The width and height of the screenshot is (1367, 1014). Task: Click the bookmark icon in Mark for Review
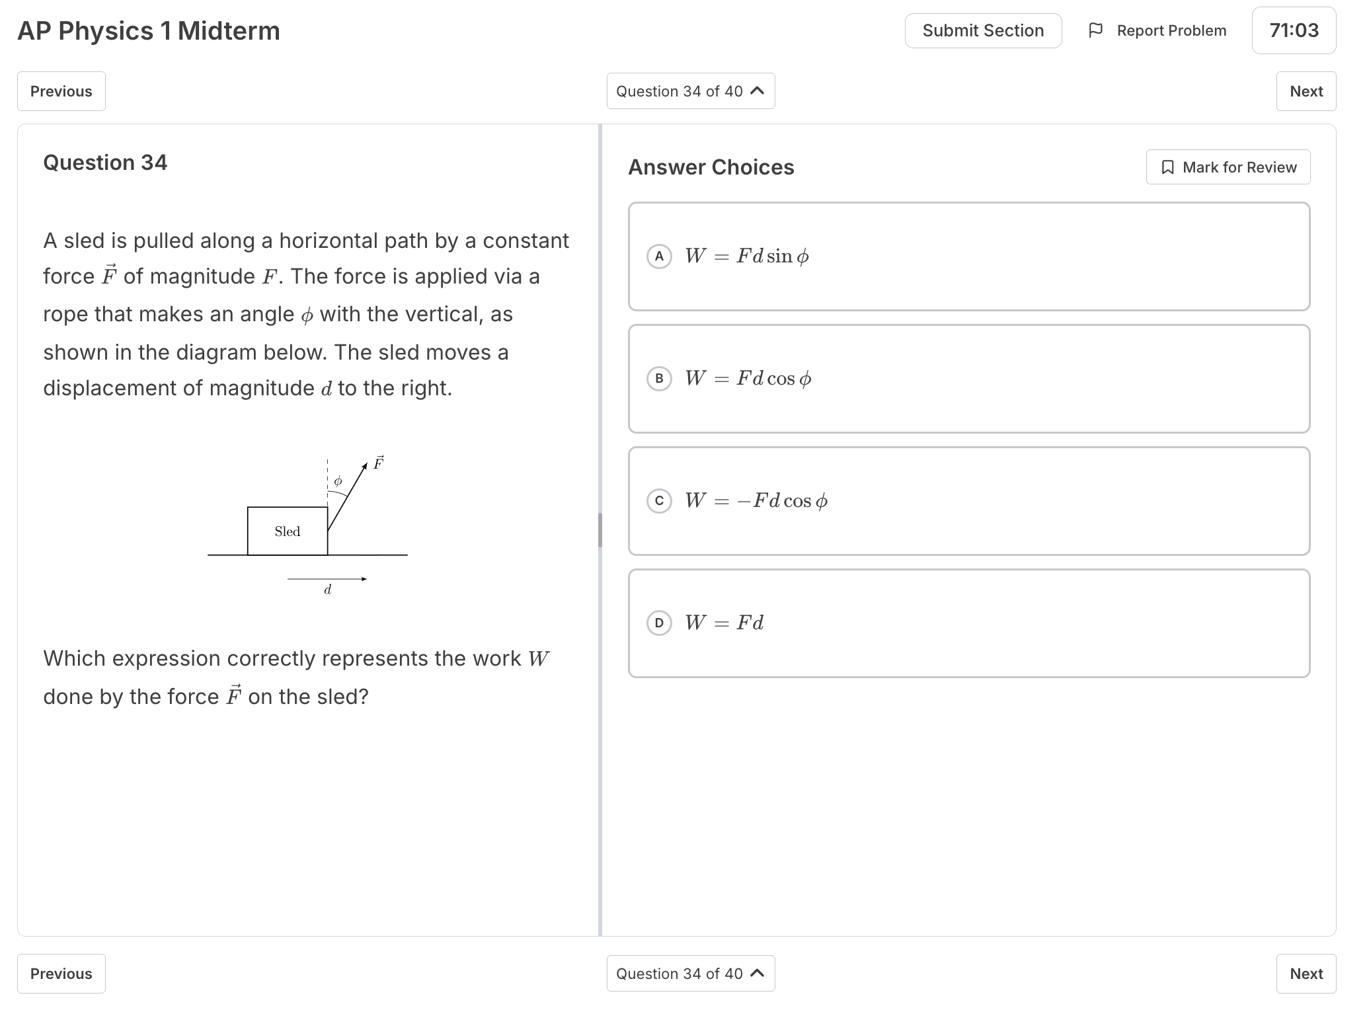[x=1168, y=167]
